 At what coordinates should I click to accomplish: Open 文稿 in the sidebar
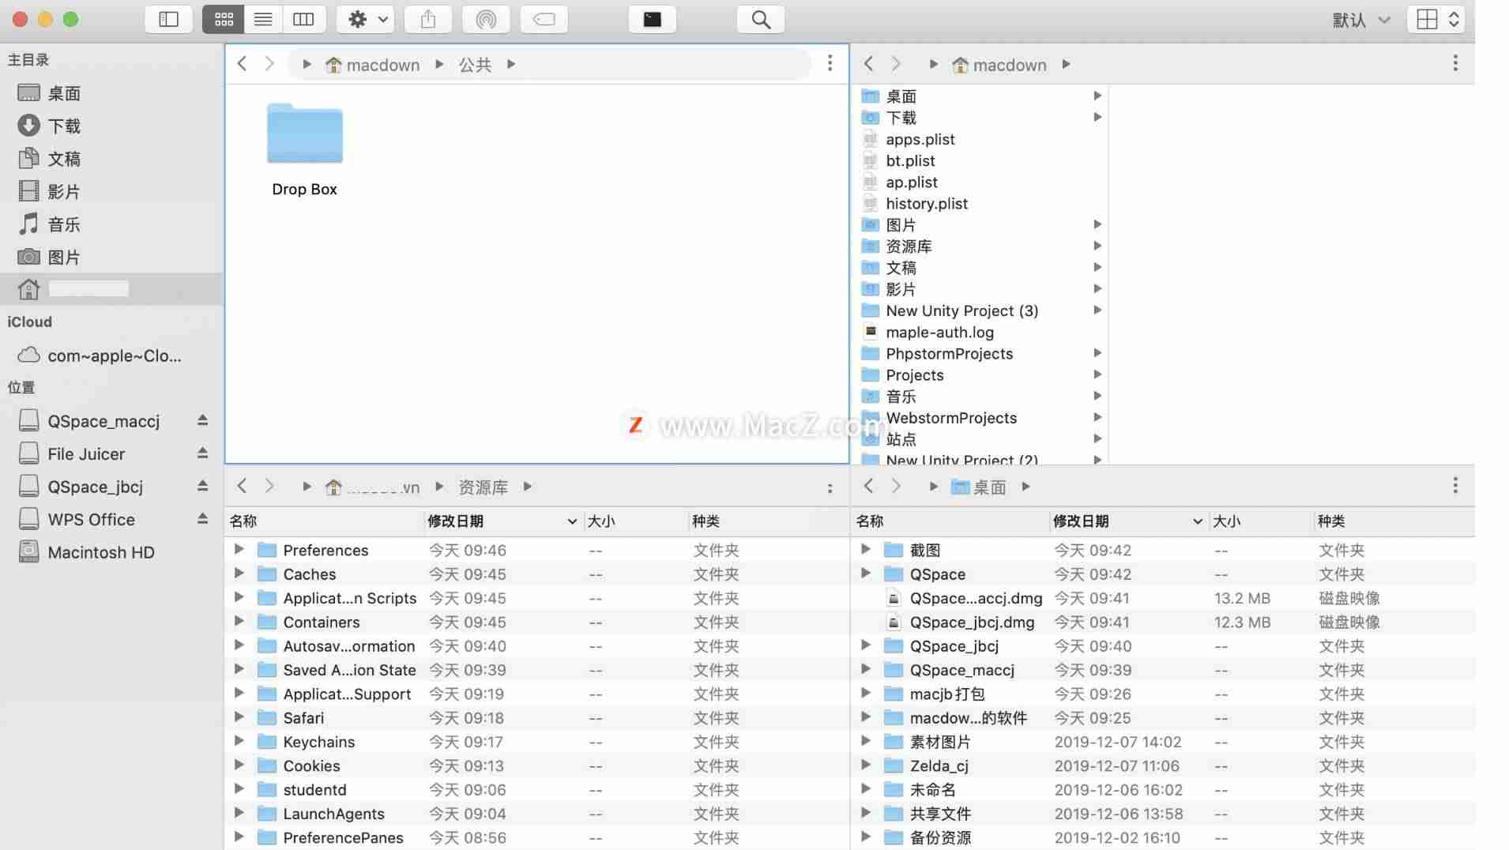click(111, 159)
